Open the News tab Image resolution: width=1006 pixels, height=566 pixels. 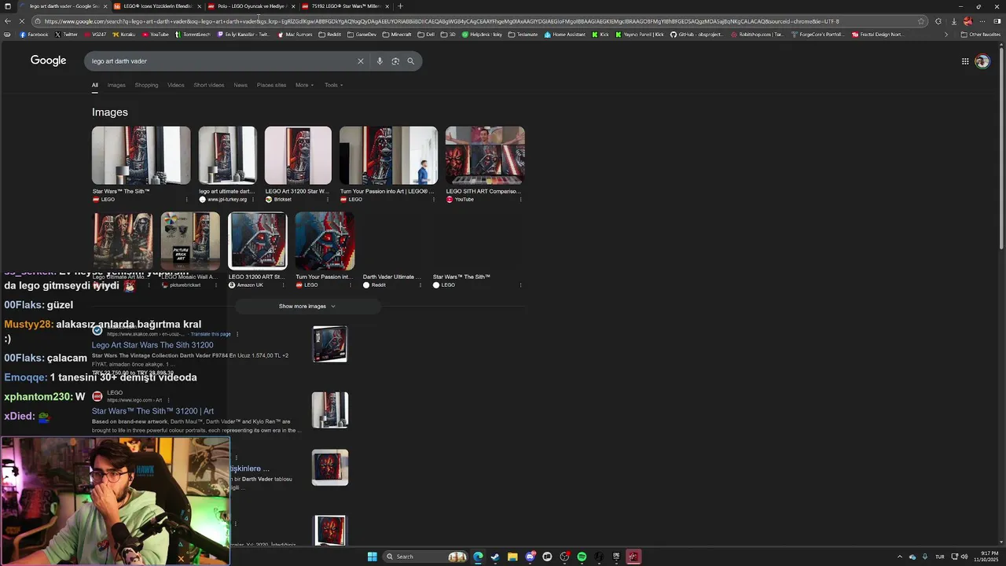click(240, 85)
